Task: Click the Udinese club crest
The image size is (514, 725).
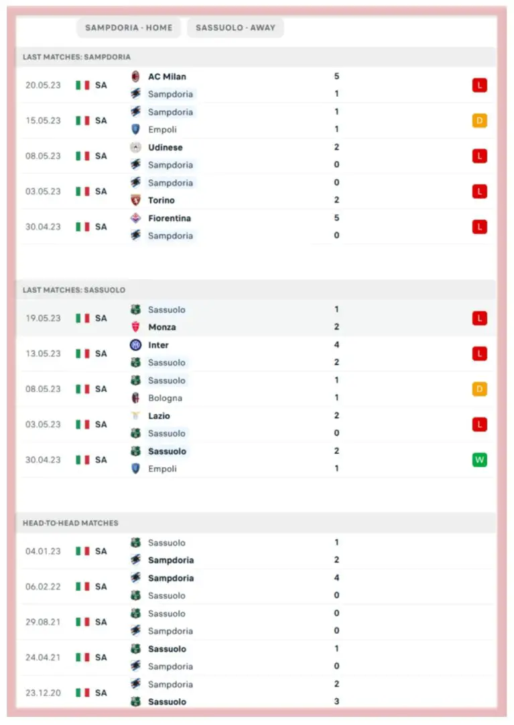Action: point(136,148)
